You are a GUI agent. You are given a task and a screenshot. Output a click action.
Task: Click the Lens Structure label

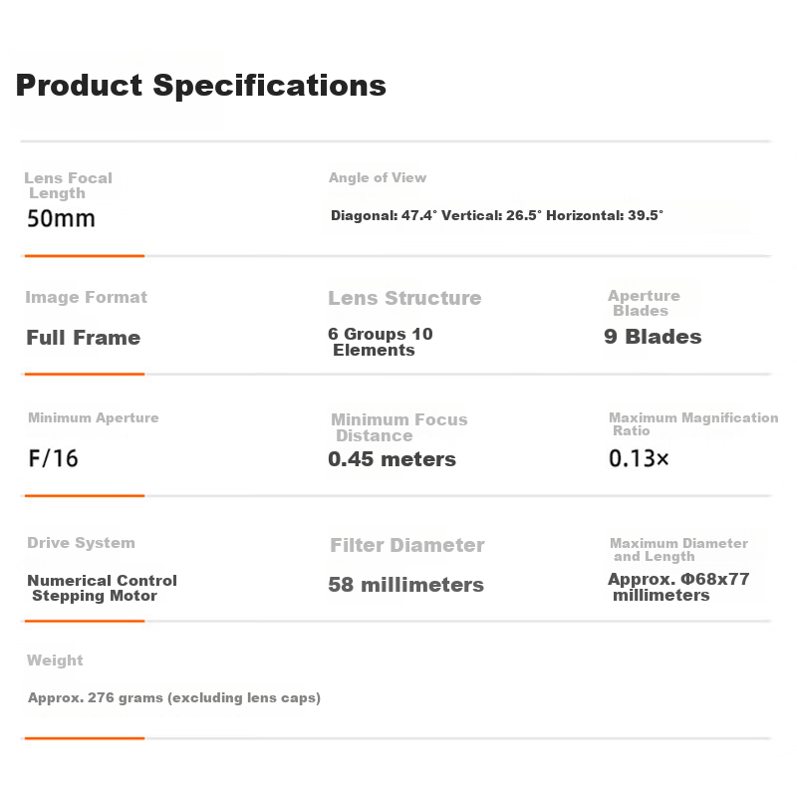[404, 298]
